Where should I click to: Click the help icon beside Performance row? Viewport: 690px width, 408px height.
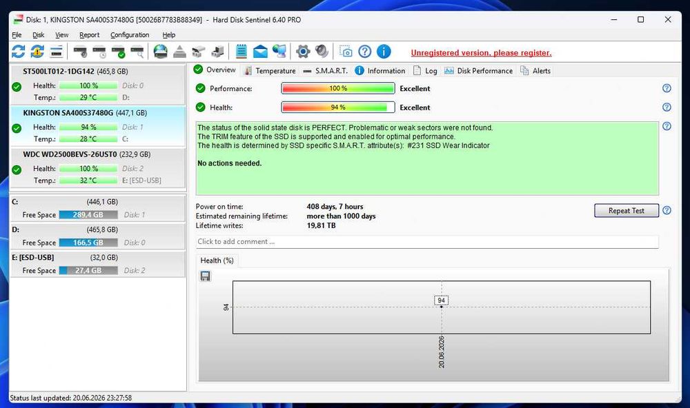point(667,88)
